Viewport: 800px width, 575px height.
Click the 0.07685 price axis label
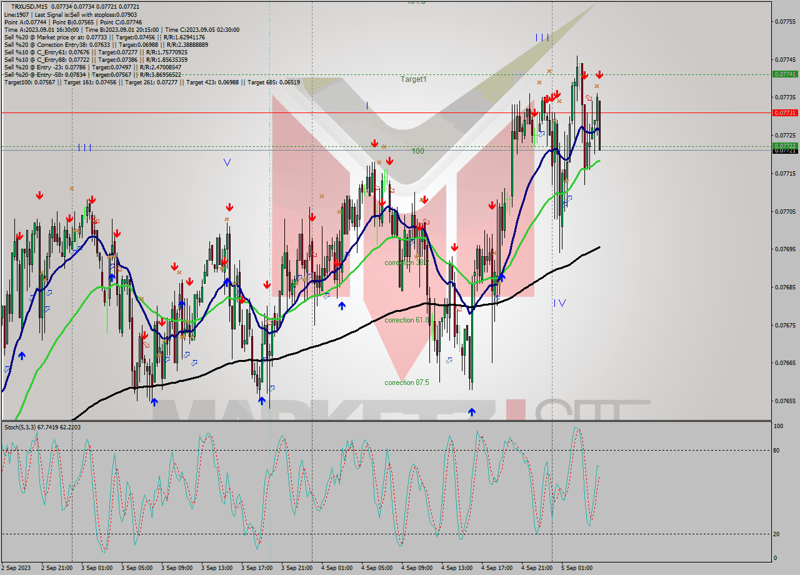[784, 287]
